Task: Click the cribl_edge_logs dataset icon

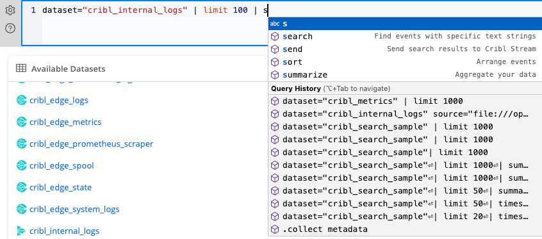Action: point(22,101)
